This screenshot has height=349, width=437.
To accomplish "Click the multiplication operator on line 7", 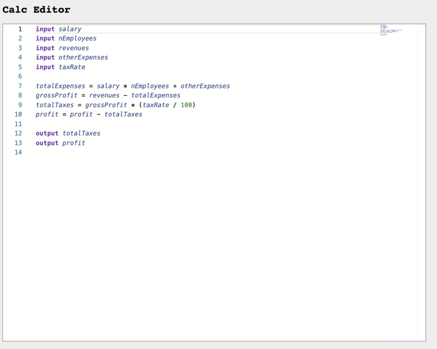I will (123, 86).
